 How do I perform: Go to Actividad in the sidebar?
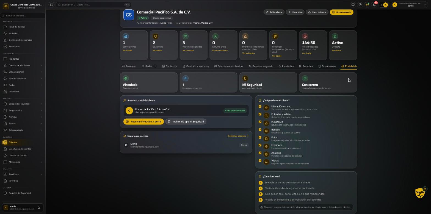[22, 34]
